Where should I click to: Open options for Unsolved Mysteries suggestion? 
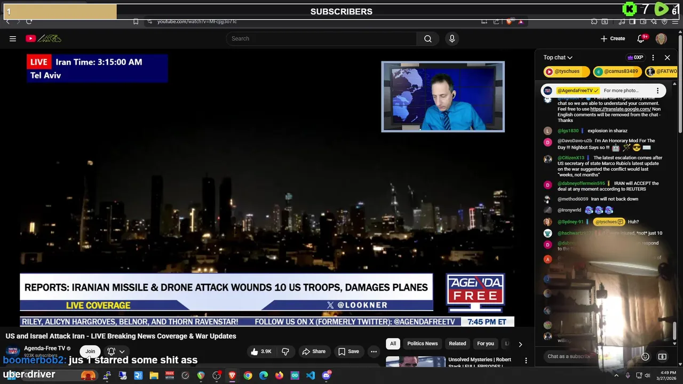[526, 361]
